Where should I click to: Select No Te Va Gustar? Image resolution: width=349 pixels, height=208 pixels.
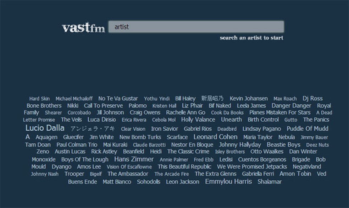point(118,98)
